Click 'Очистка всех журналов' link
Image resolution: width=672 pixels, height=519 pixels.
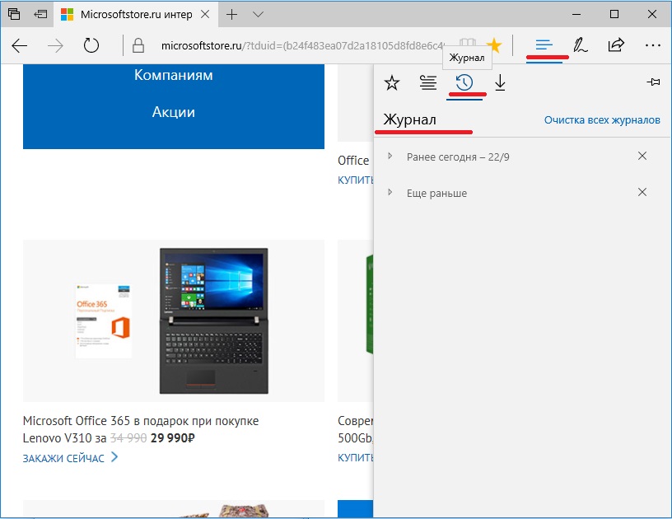(x=602, y=120)
